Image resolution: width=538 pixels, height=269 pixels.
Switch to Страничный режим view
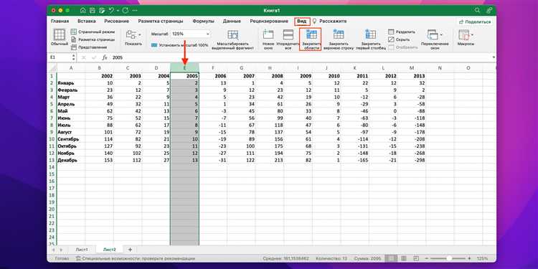93,32
